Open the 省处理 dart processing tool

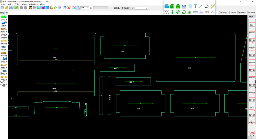click(4, 48)
